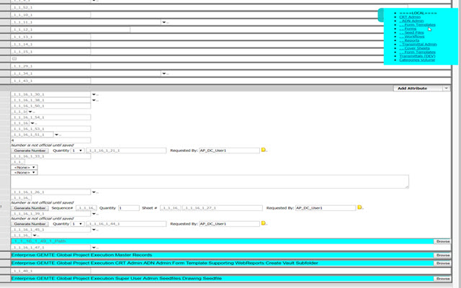461x288 pixels.
Task: Click Generate Number on Sequence# row
Action: (x=30, y=208)
